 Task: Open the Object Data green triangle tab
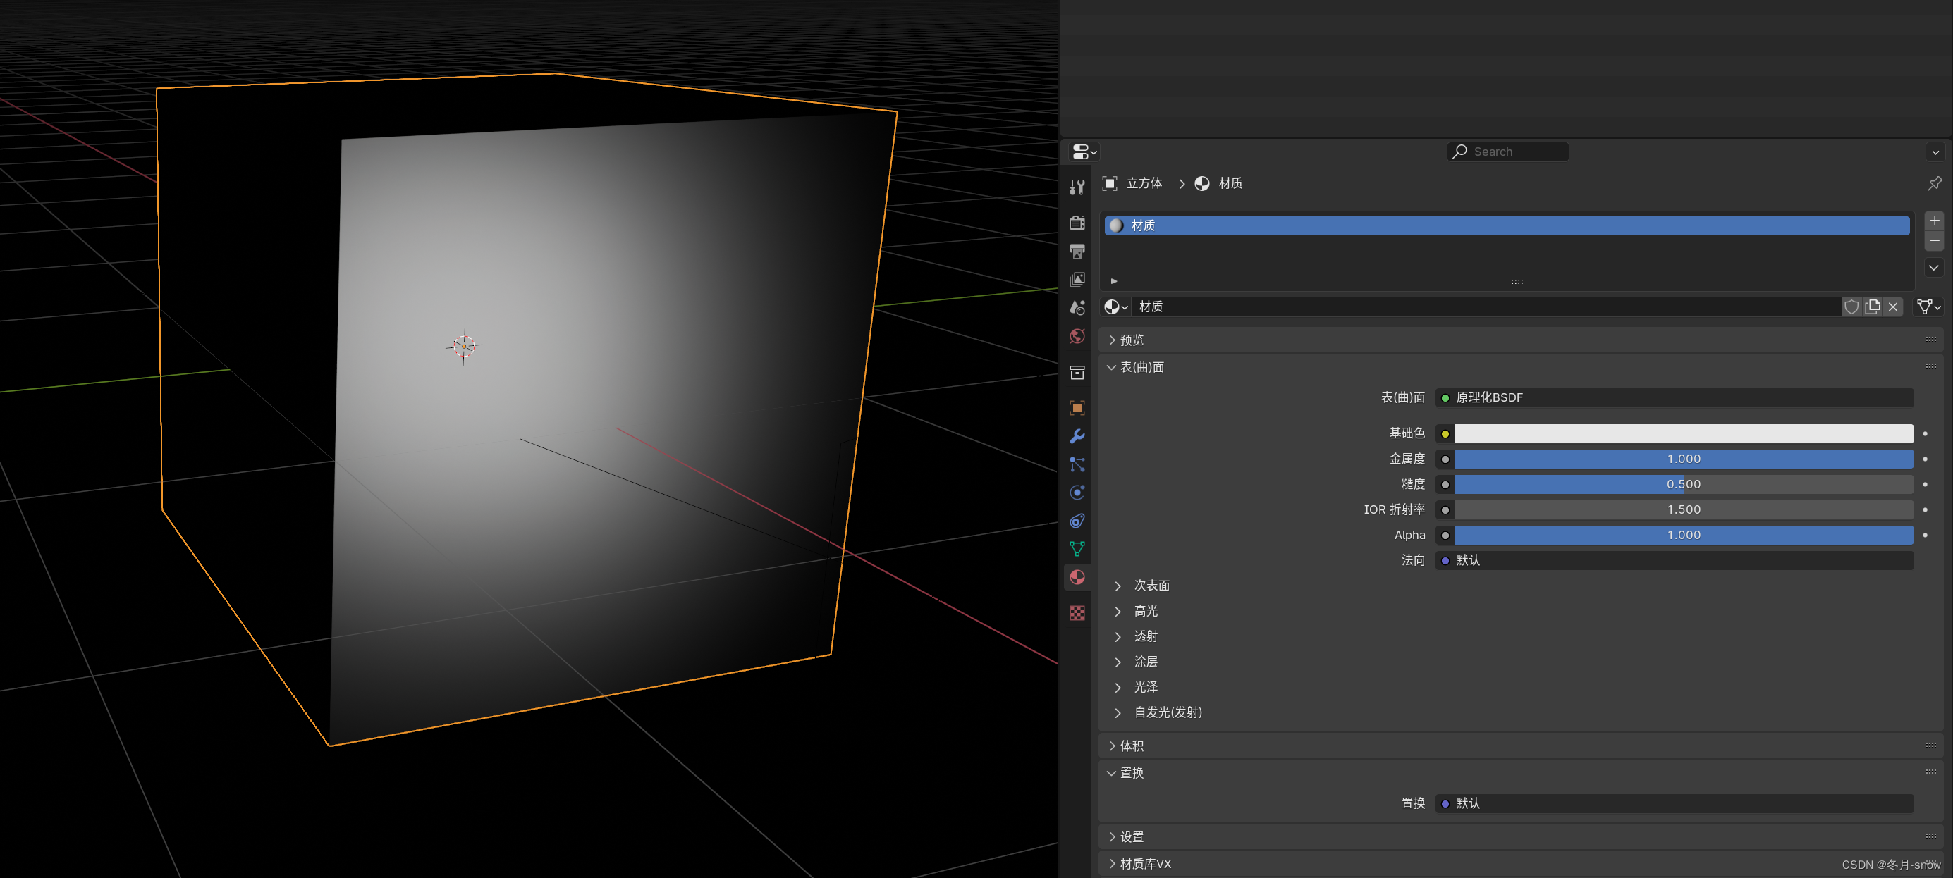[1077, 548]
